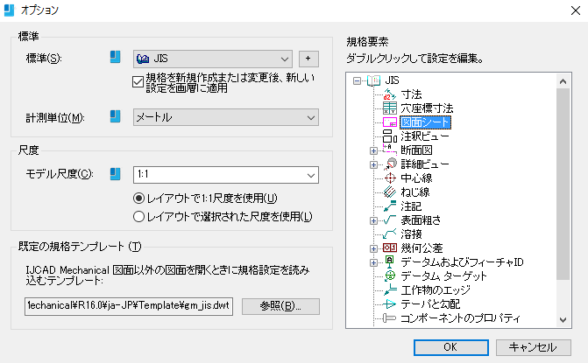Select the 溶接 welding symbol icon

tap(390, 234)
